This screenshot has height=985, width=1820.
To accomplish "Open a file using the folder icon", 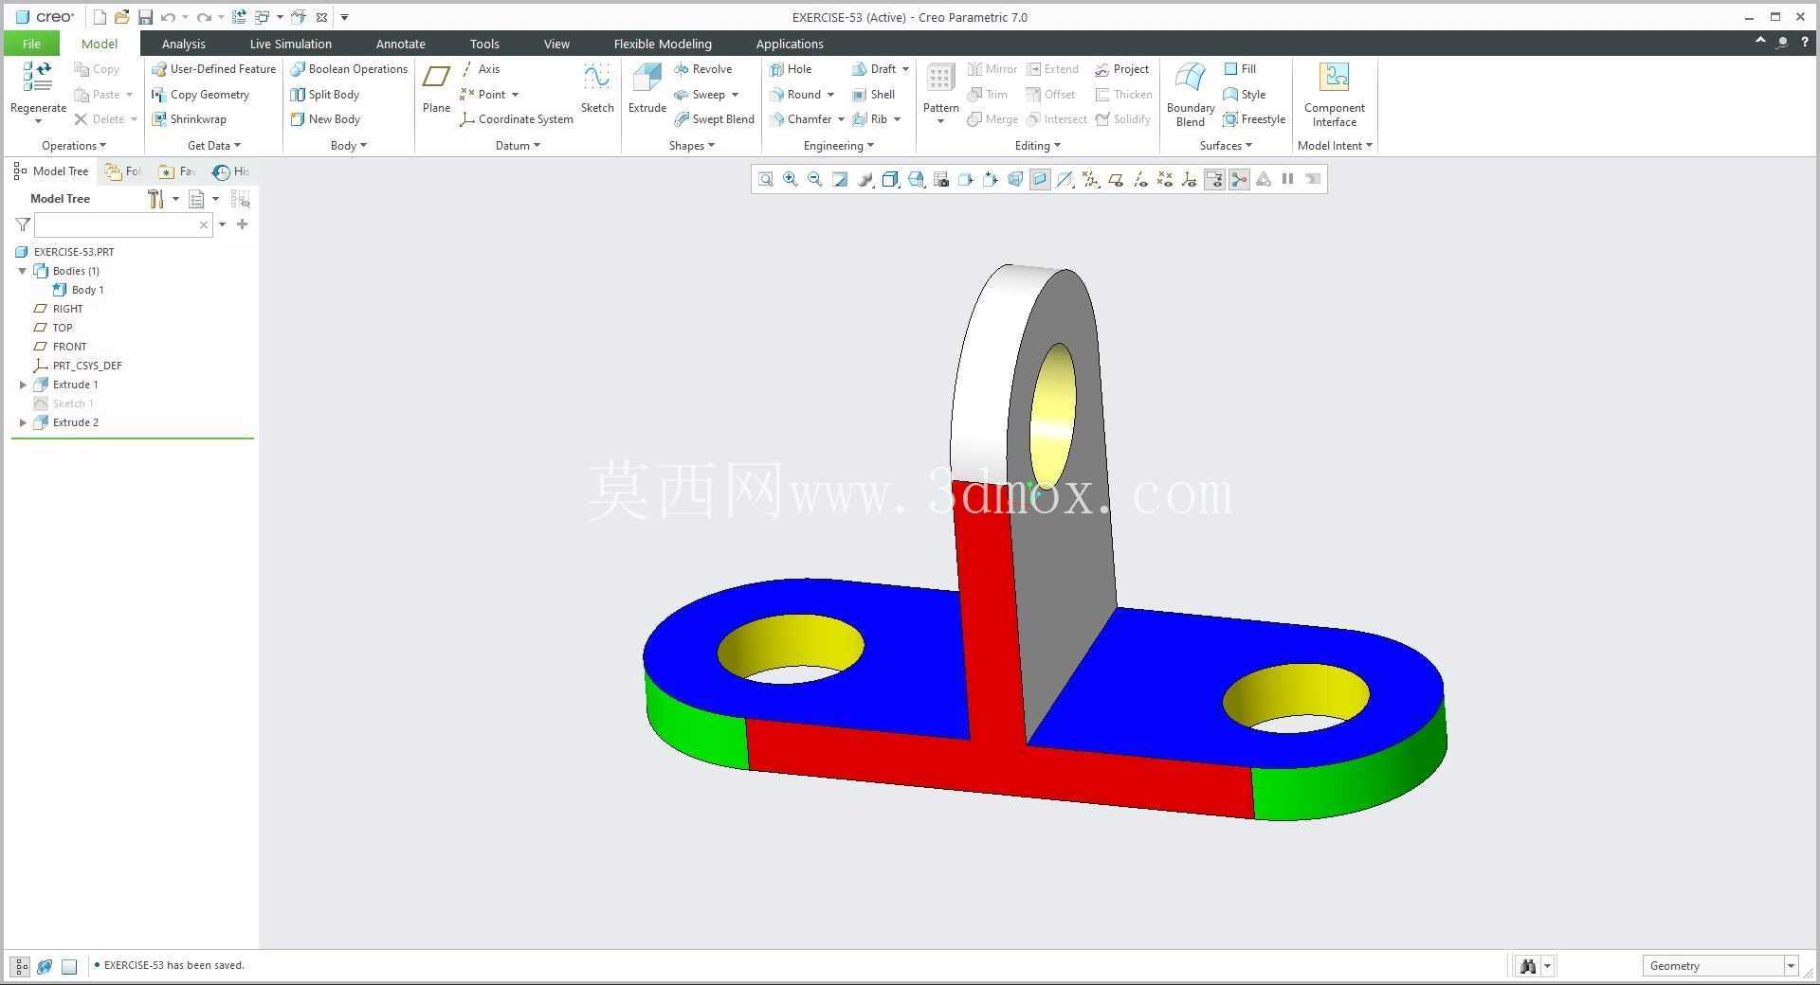I will click(122, 17).
